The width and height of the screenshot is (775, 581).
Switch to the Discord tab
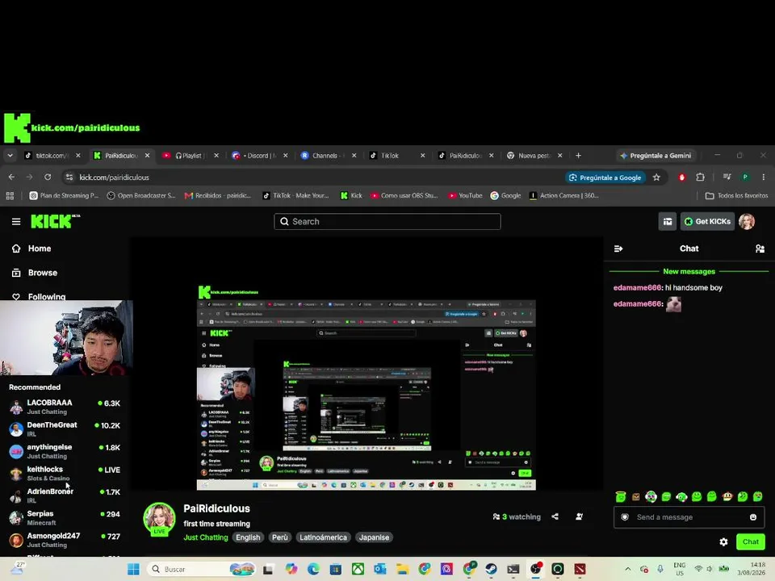click(259, 155)
